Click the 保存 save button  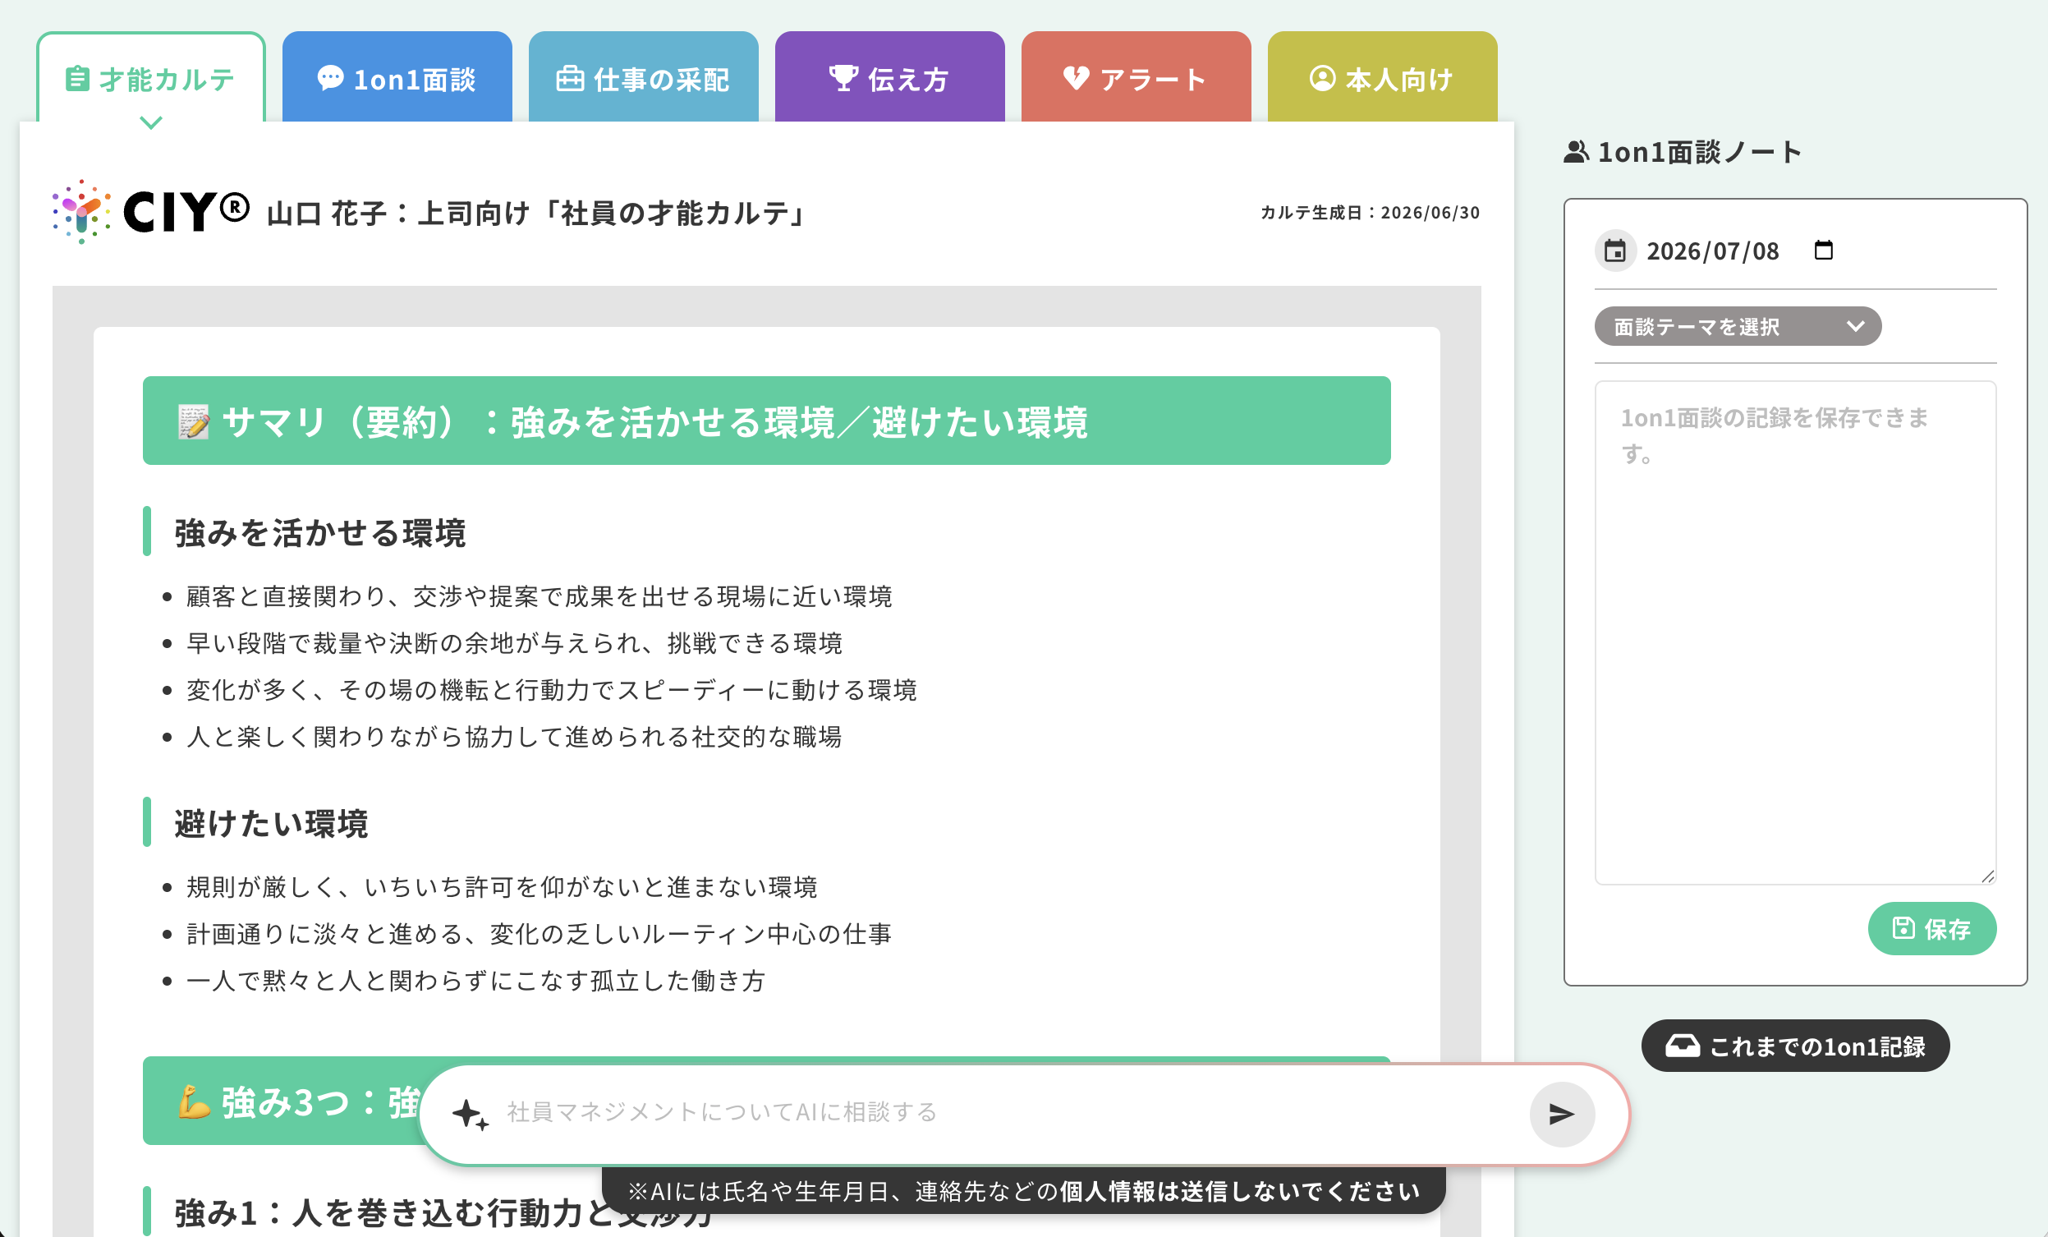[1931, 929]
